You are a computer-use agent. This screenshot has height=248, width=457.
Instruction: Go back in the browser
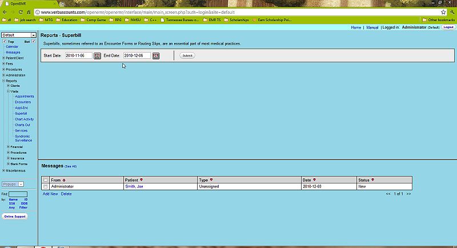click(x=5, y=12)
